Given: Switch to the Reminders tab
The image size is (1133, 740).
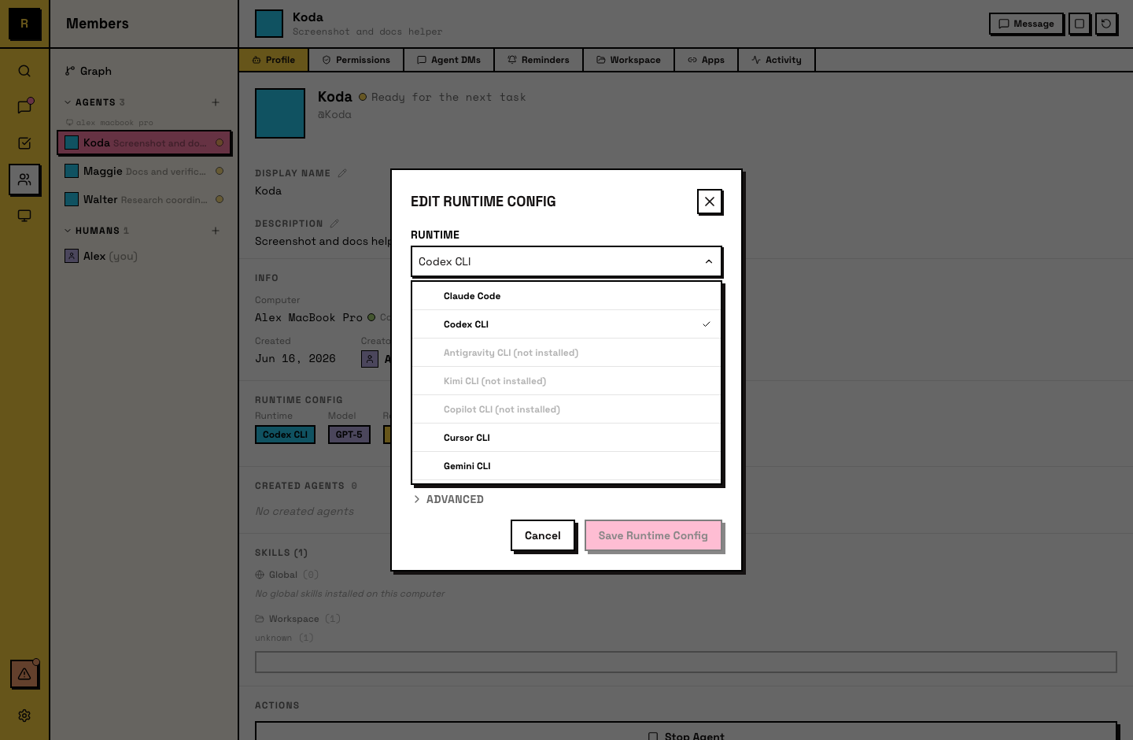Looking at the screenshot, I should [539, 60].
